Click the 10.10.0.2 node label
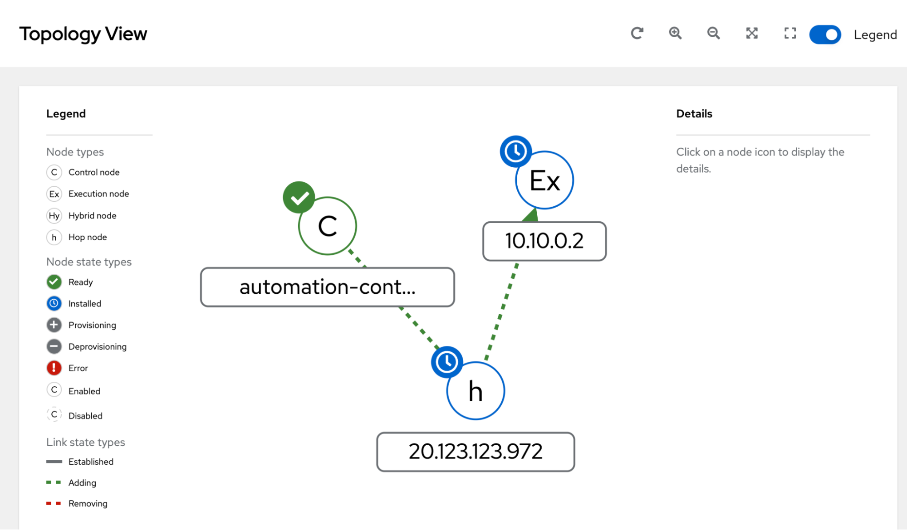The image size is (907, 530). coord(544,241)
